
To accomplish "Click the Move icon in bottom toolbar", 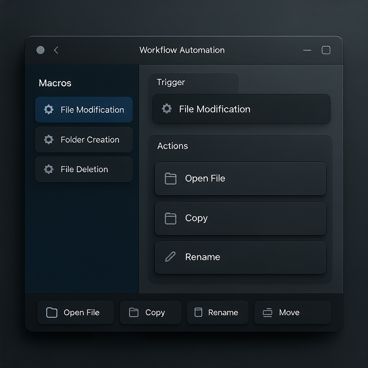I will coord(267,313).
